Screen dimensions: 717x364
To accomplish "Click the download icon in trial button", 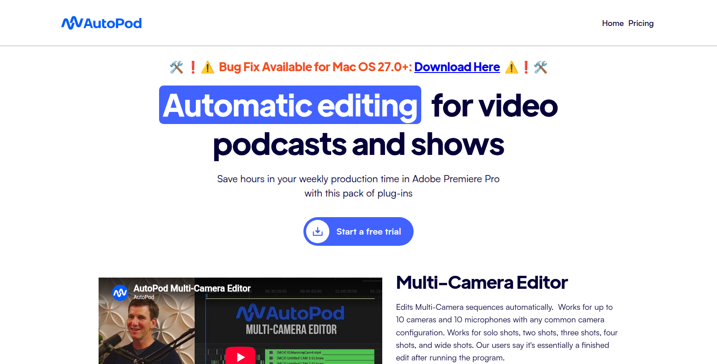I will (318, 231).
